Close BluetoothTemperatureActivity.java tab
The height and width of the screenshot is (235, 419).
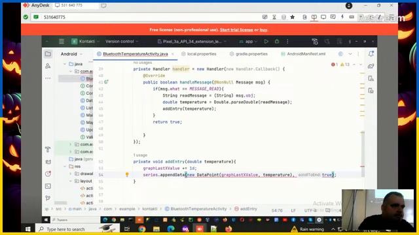point(173,54)
